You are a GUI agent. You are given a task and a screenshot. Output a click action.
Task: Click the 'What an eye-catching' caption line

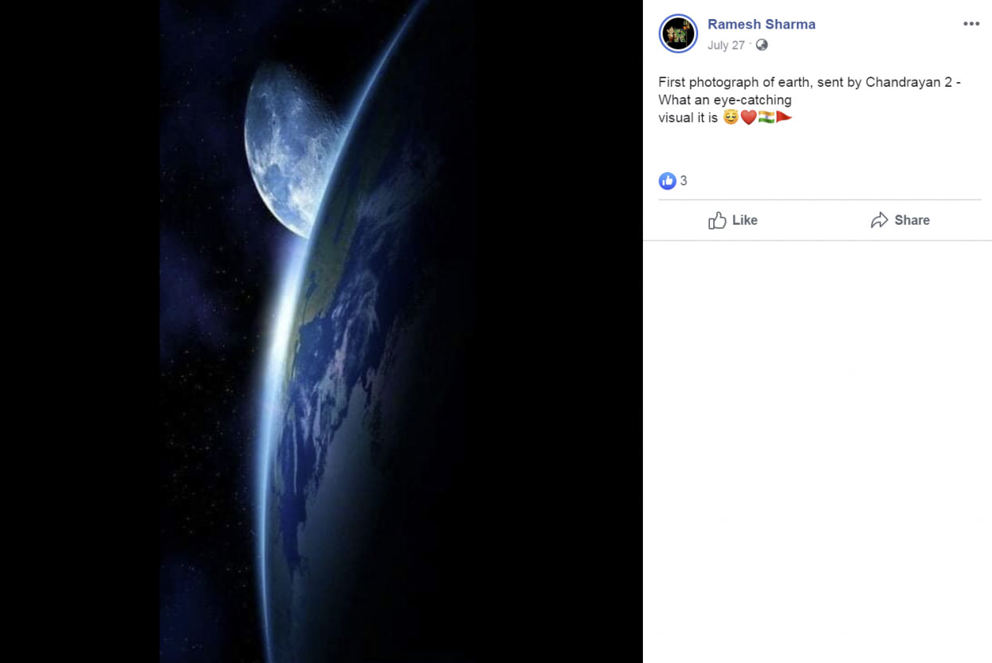point(725,100)
